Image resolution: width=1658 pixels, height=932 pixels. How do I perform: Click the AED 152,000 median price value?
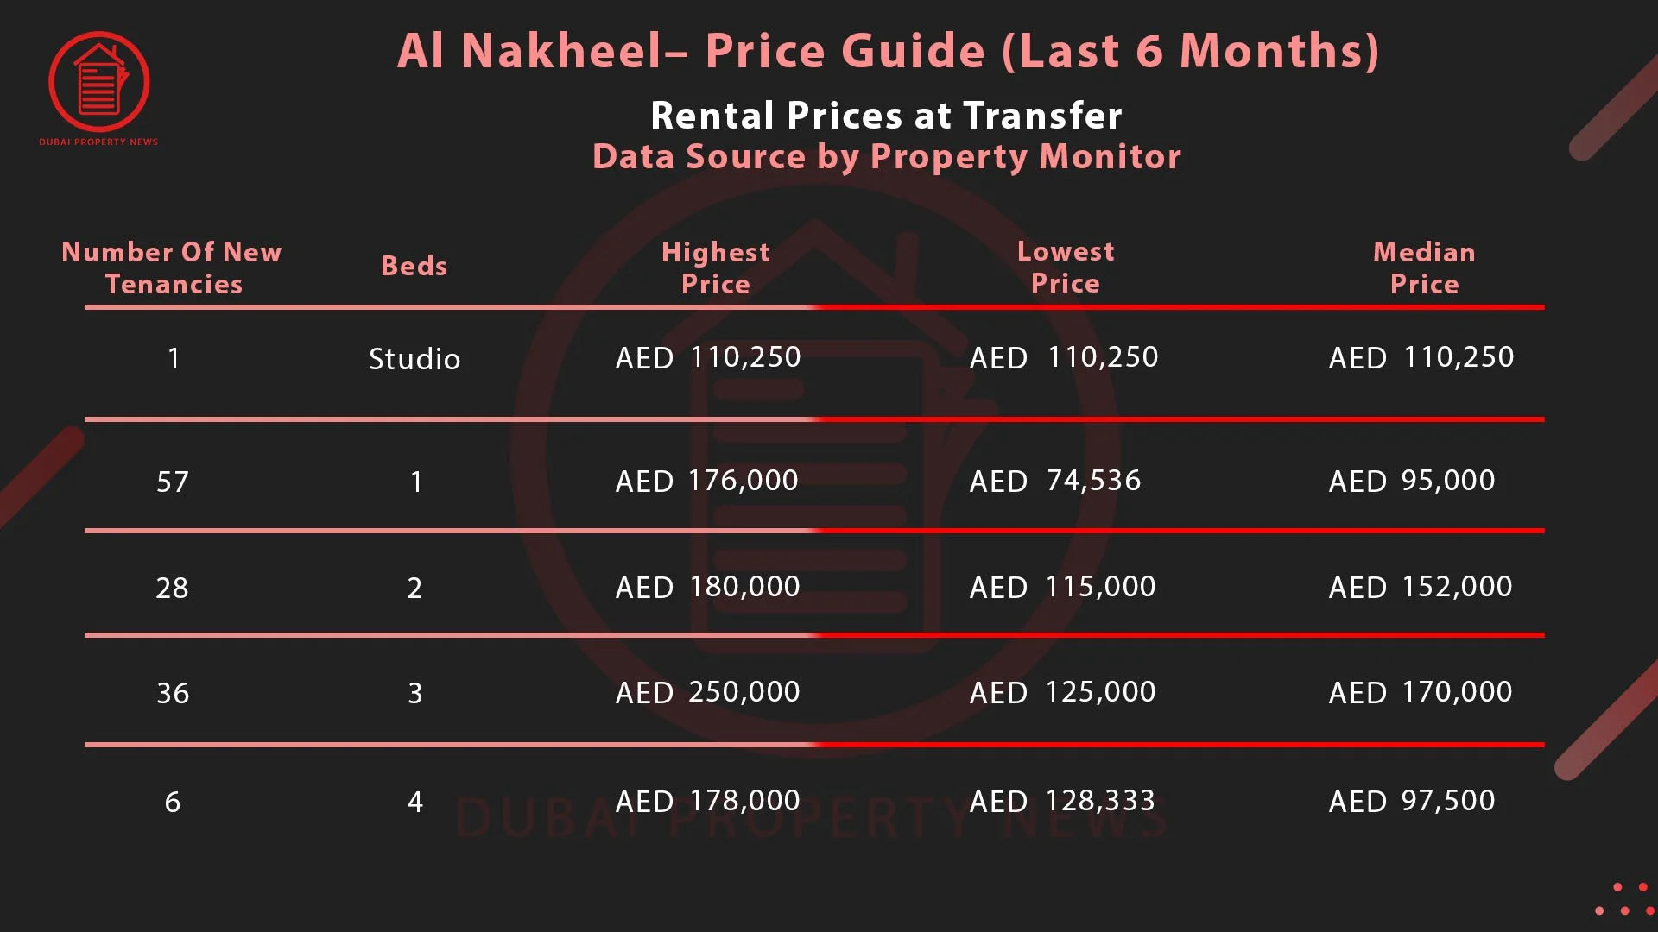[1421, 587]
